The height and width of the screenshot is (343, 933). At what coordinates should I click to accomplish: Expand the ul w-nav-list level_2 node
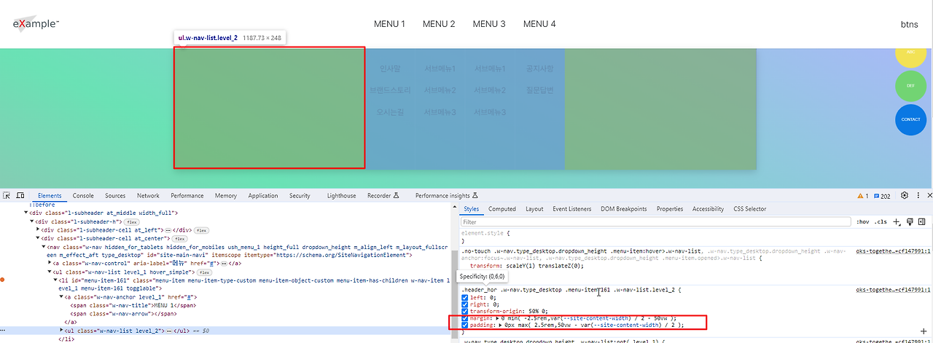coord(60,331)
